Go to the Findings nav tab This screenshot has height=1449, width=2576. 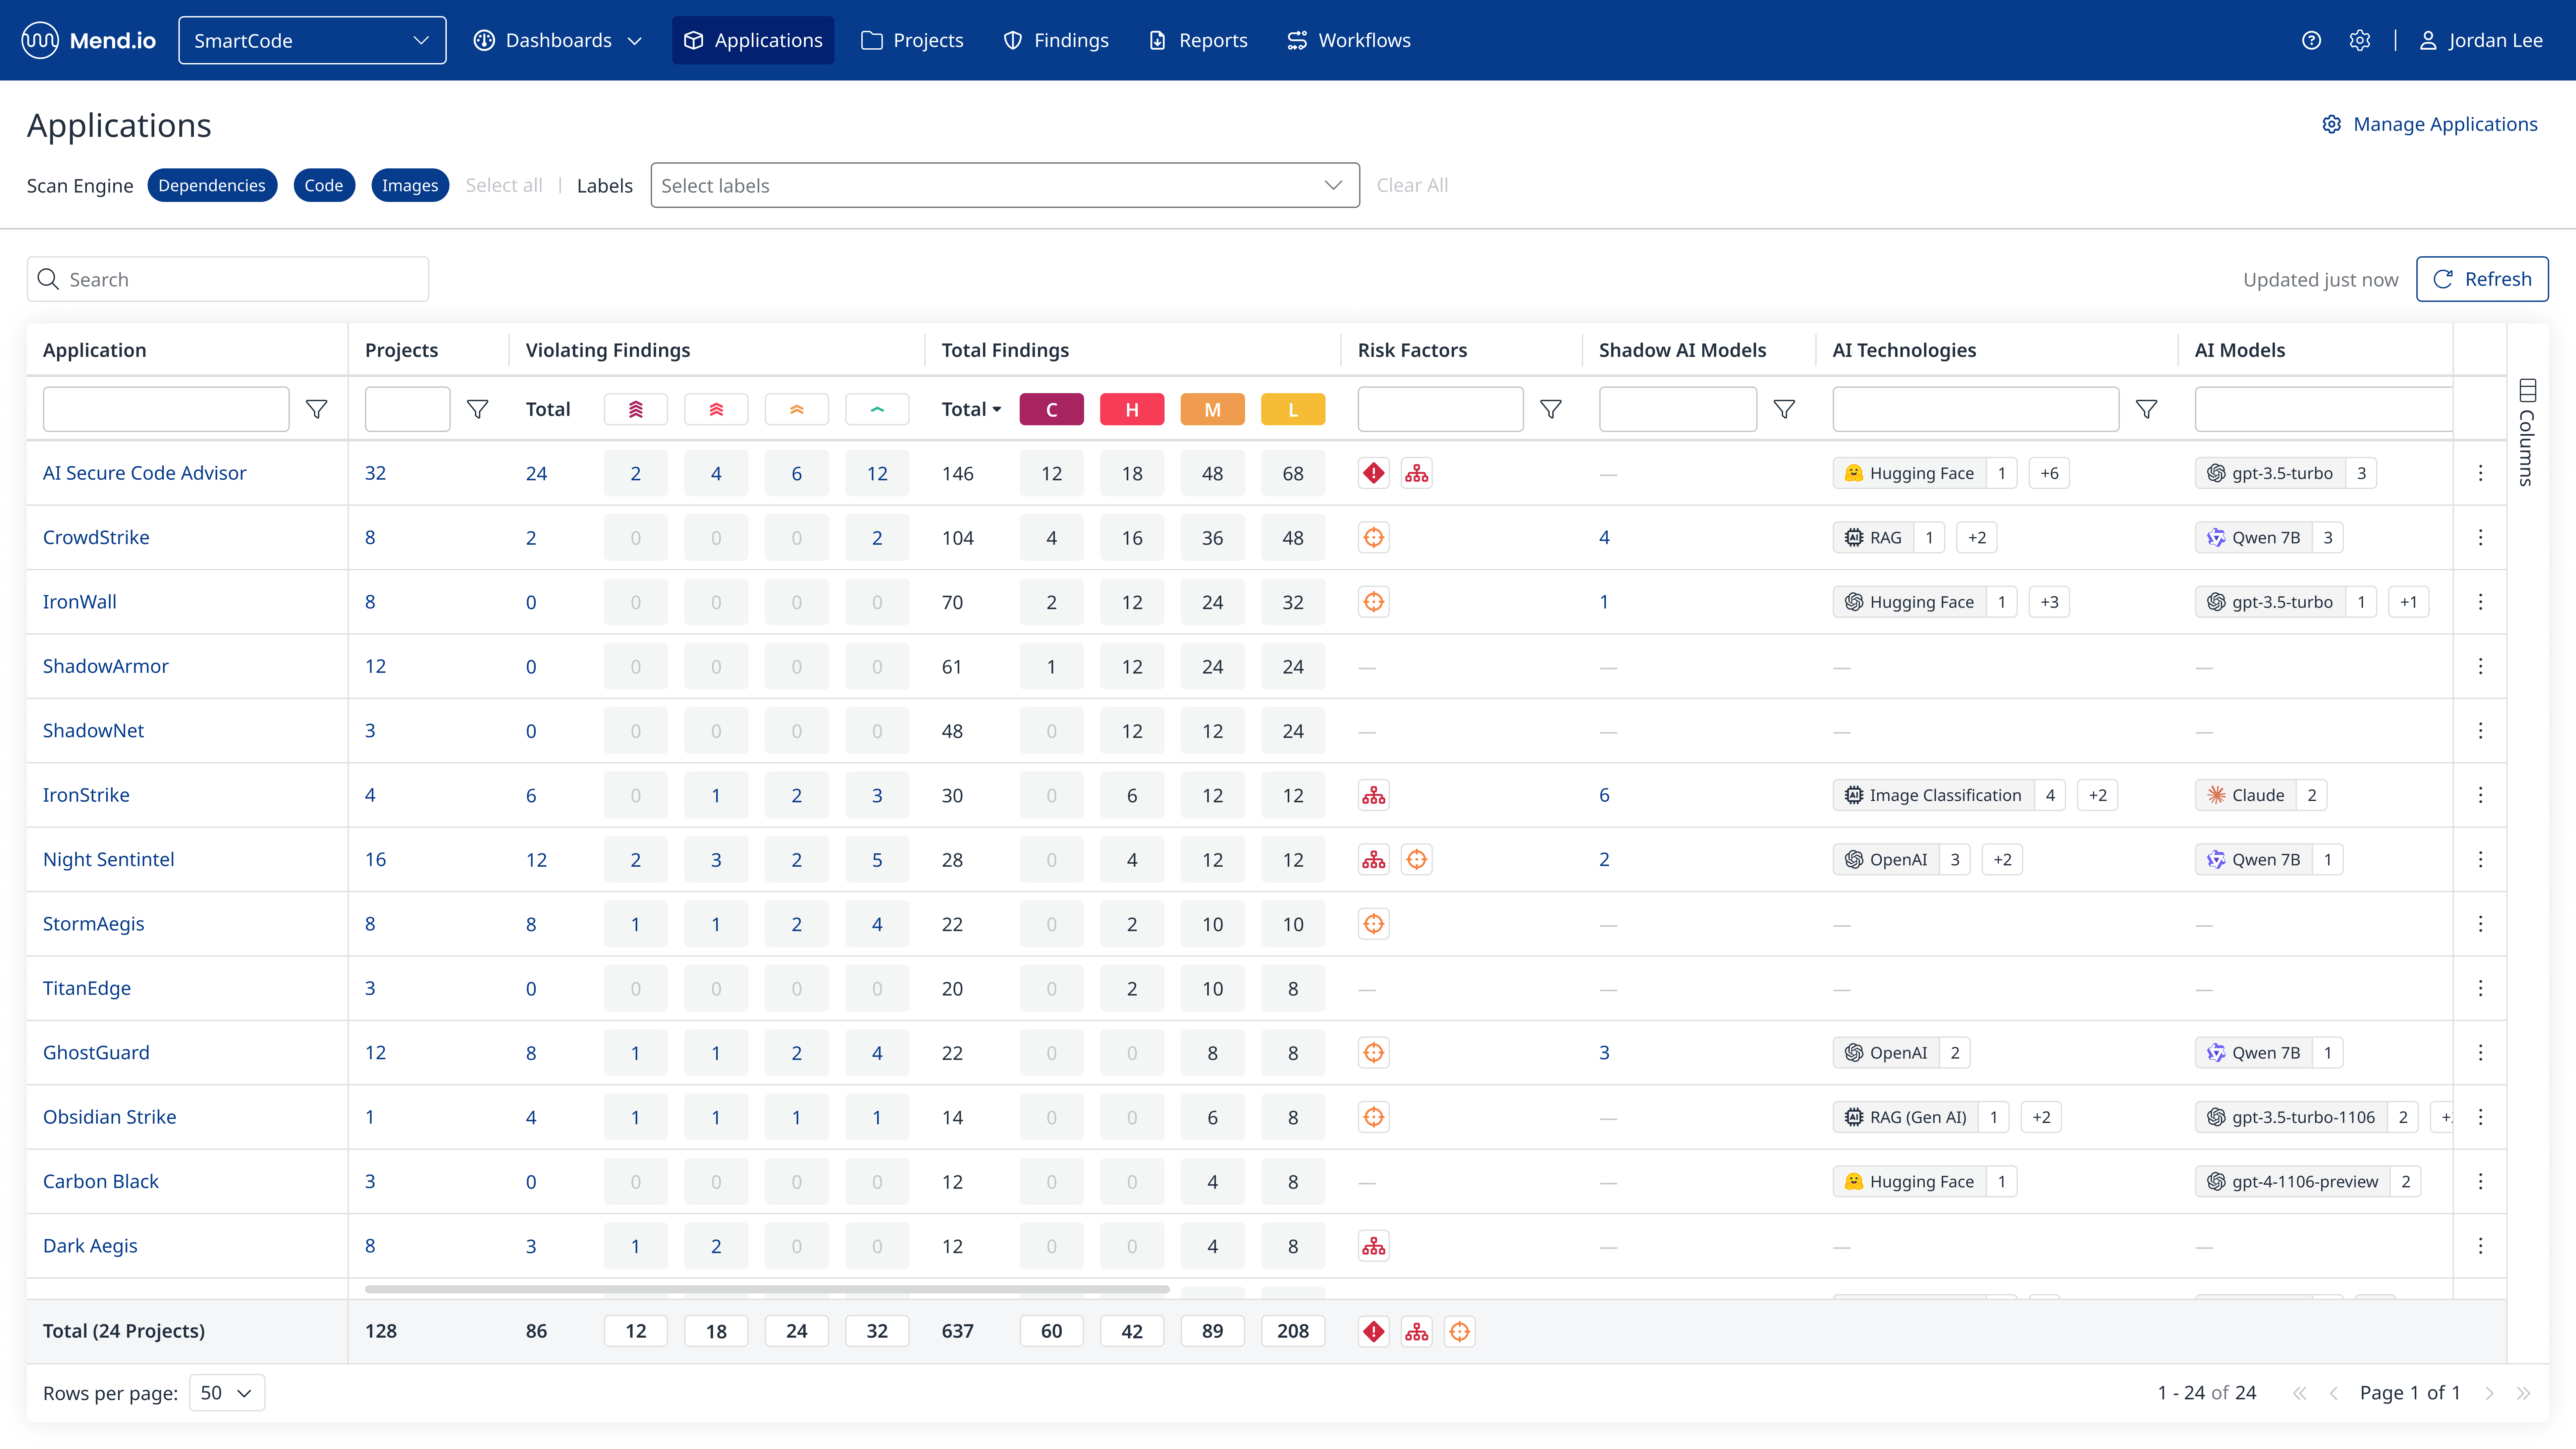(1056, 40)
